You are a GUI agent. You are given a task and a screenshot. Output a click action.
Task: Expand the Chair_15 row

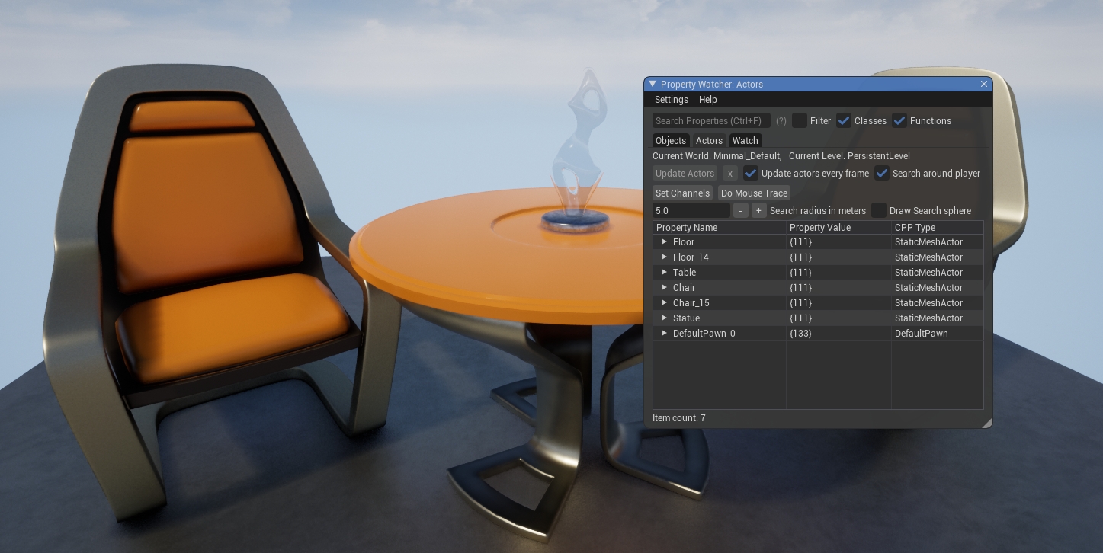click(x=664, y=302)
